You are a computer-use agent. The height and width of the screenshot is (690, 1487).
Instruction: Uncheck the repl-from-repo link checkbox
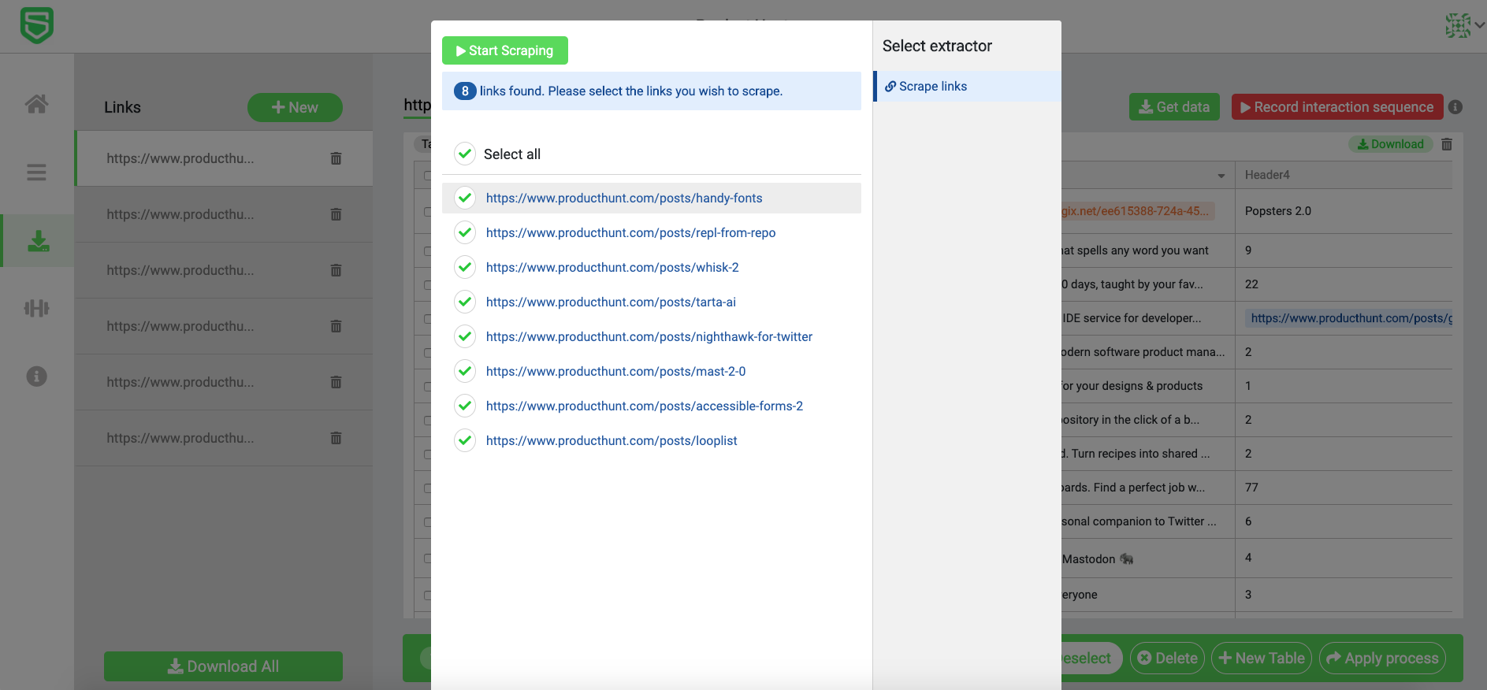pyautogui.click(x=465, y=232)
